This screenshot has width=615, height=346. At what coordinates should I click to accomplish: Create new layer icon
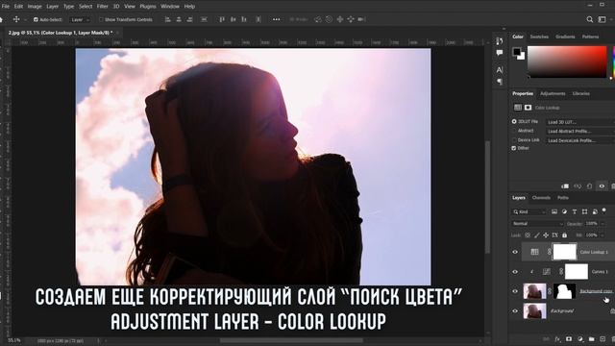coord(603,339)
